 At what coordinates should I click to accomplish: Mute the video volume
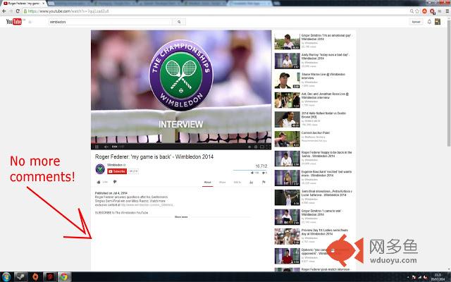(106, 147)
